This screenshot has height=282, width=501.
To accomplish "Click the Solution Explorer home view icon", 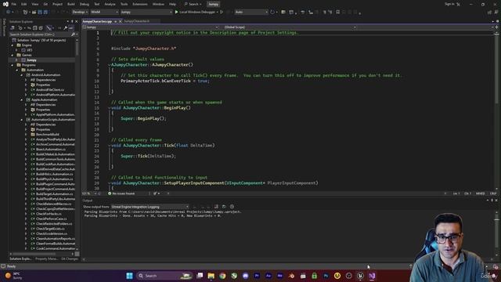I will (13, 28).
